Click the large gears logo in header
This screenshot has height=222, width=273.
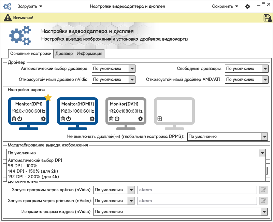[x=20, y=36]
